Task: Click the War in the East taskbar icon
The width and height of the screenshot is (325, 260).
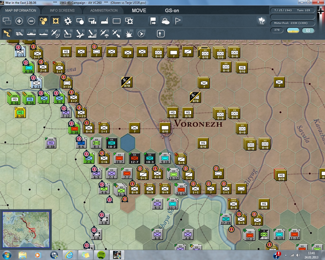Action: click(117, 255)
